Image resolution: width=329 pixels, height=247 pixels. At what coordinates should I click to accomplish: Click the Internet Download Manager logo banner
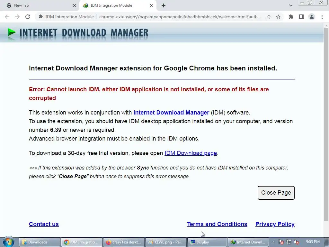pyautogui.click(x=78, y=33)
